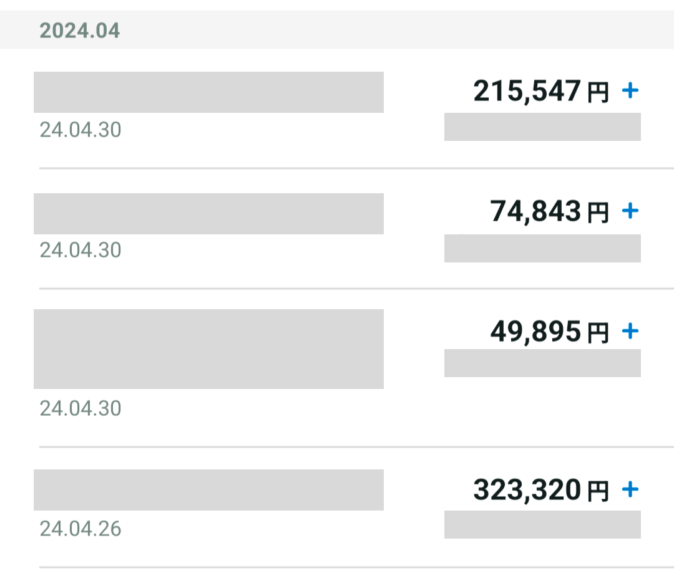Expand the plus icon beside 74,843円

(x=630, y=211)
